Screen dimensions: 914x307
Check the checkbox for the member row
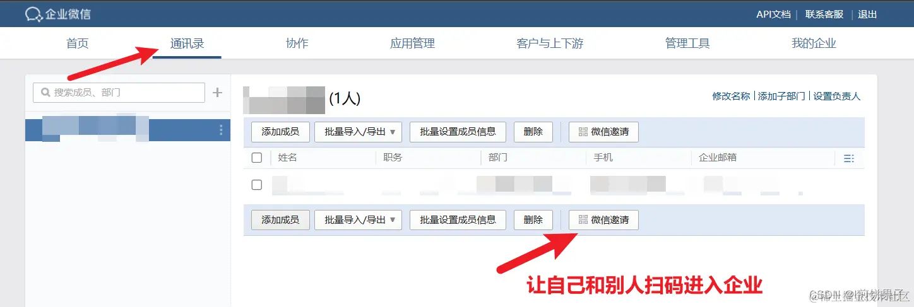click(257, 185)
